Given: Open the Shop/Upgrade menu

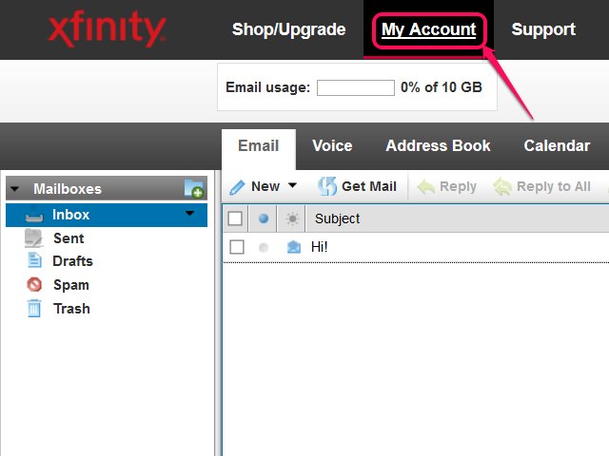Looking at the screenshot, I should coord(288,29).
